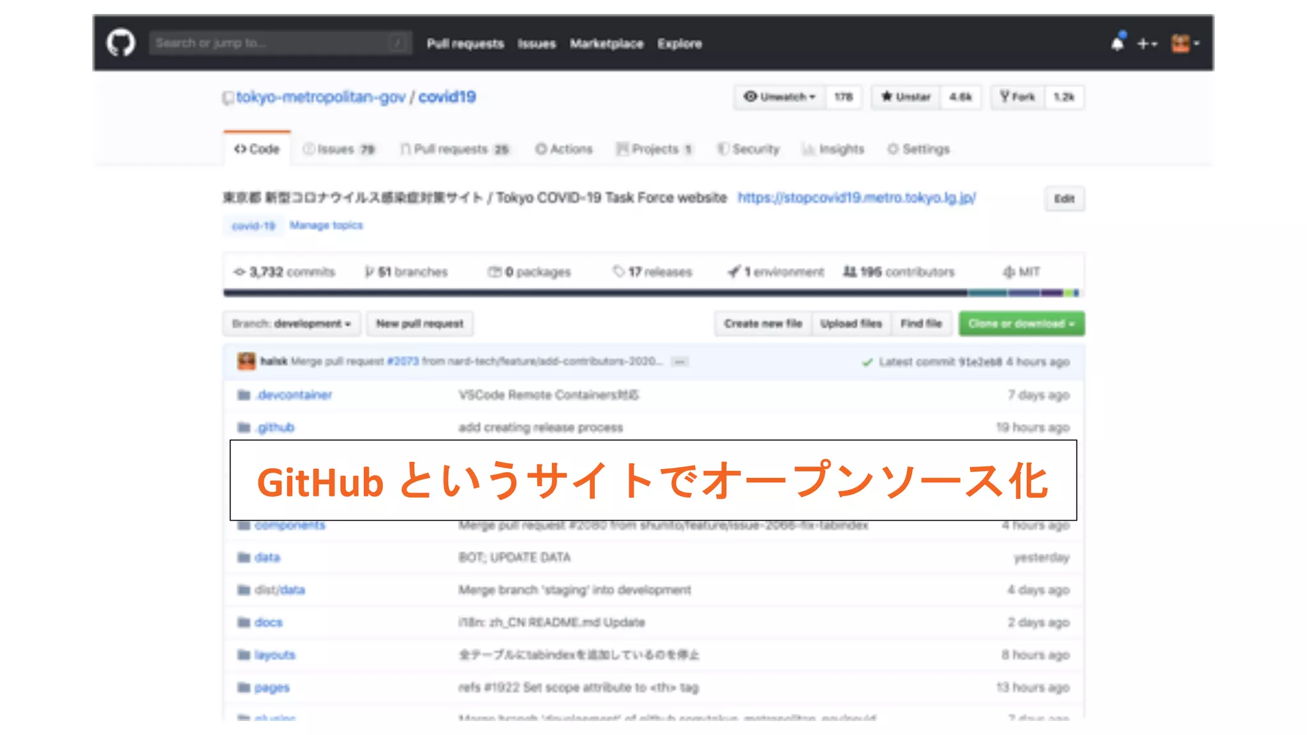View the 178 watchers count

pyautogui.click(x=843, y=97)
